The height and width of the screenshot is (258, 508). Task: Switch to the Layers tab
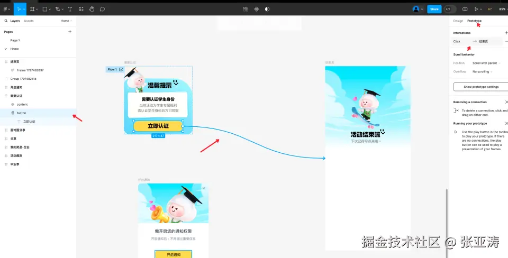15,21
